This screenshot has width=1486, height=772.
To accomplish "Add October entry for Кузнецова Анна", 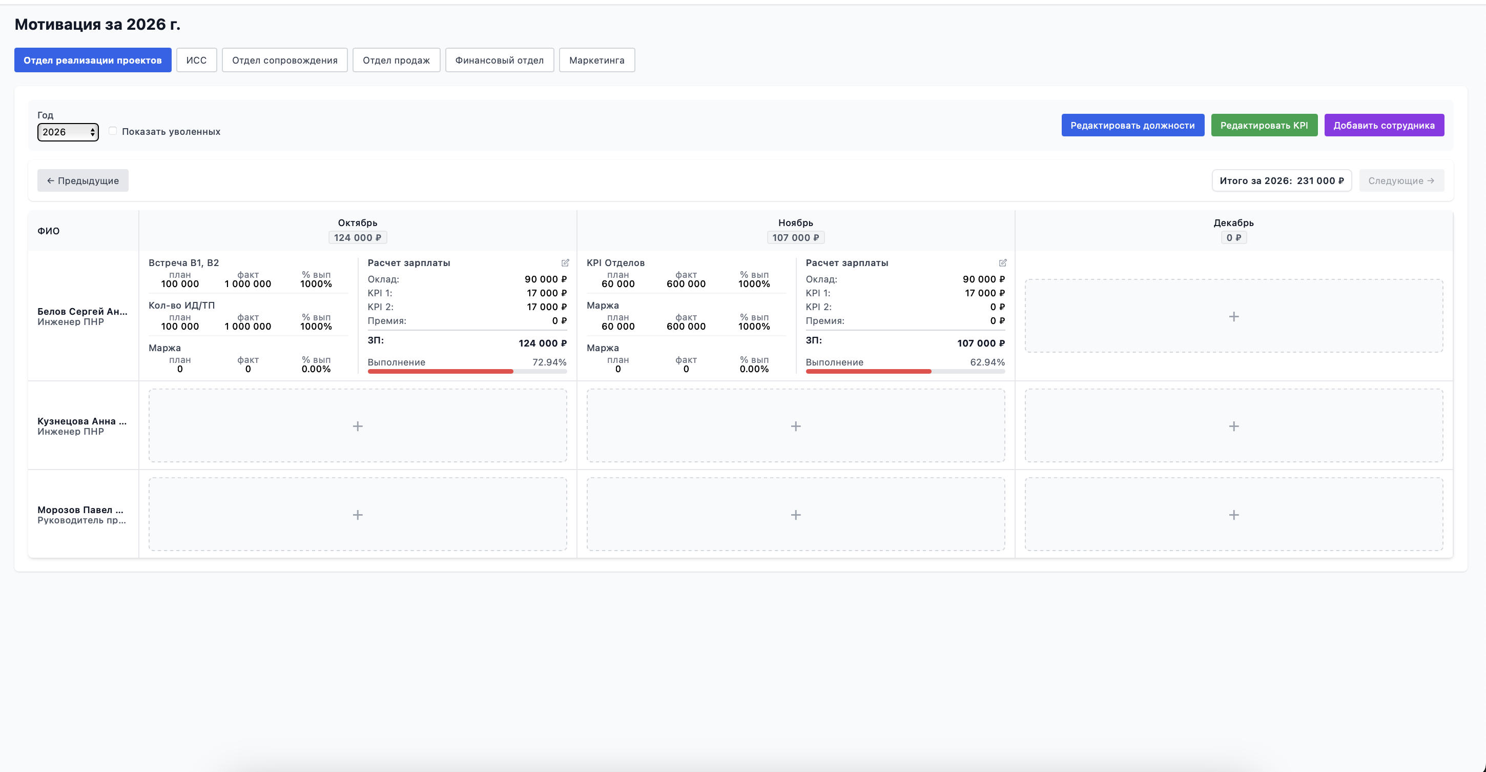I will (358, 426).
